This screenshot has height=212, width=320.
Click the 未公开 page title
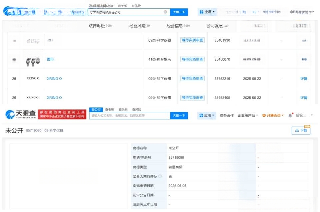[14, 130]
